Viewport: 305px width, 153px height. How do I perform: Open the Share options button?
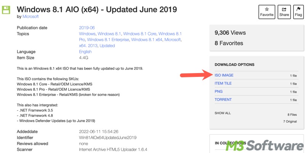point(284,12)
